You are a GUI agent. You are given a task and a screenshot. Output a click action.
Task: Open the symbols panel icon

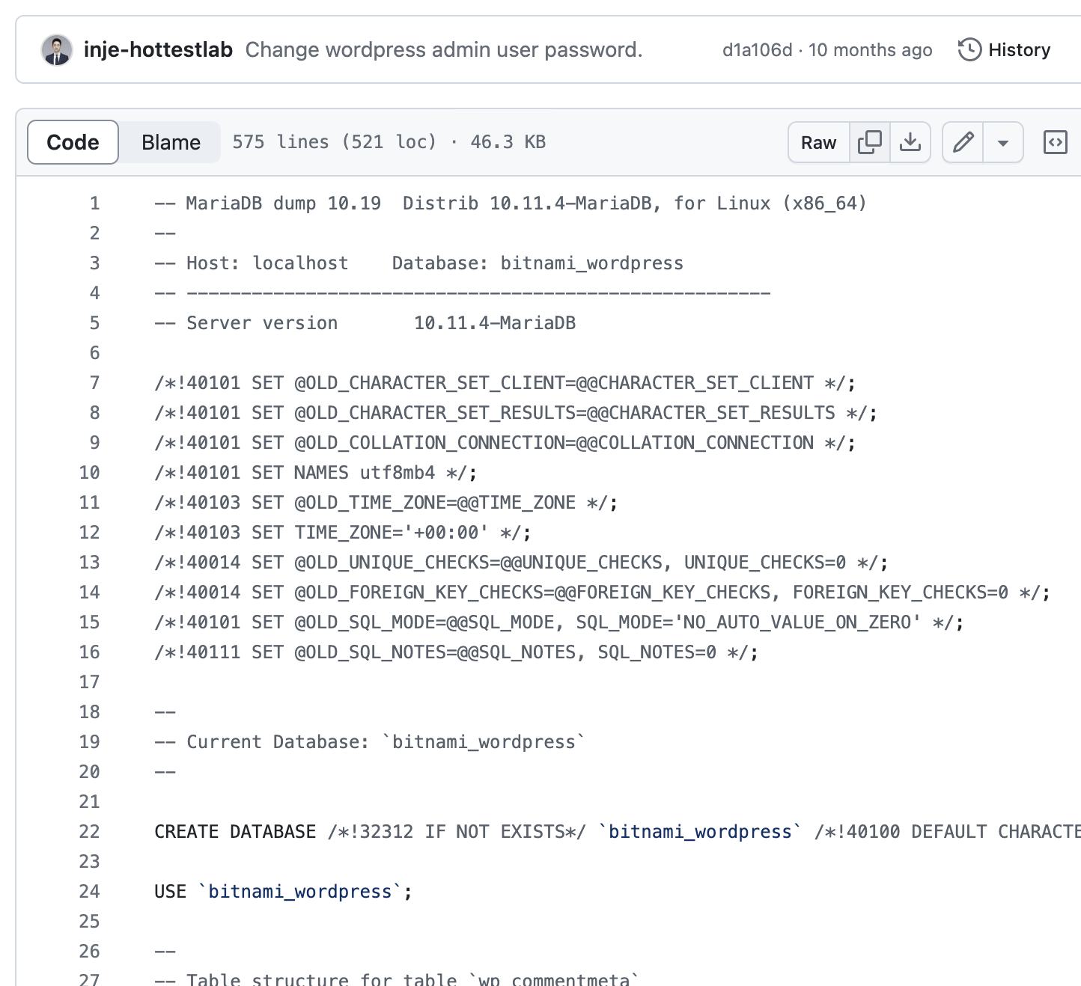[1055, 142]
